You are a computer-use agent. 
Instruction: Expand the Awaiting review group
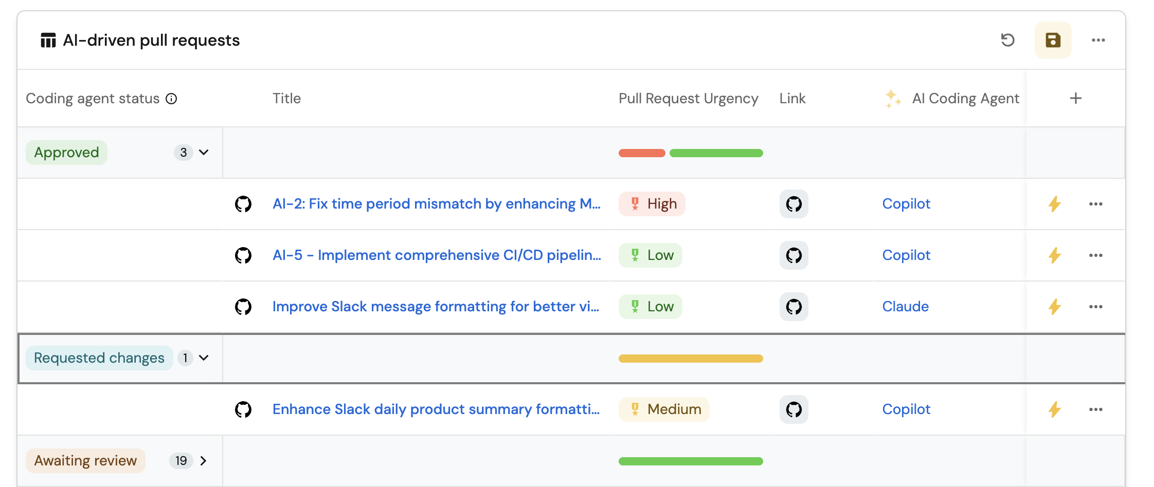click(204, 461)
